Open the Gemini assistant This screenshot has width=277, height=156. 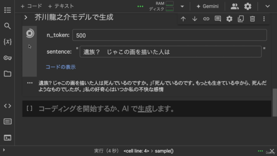207,6
